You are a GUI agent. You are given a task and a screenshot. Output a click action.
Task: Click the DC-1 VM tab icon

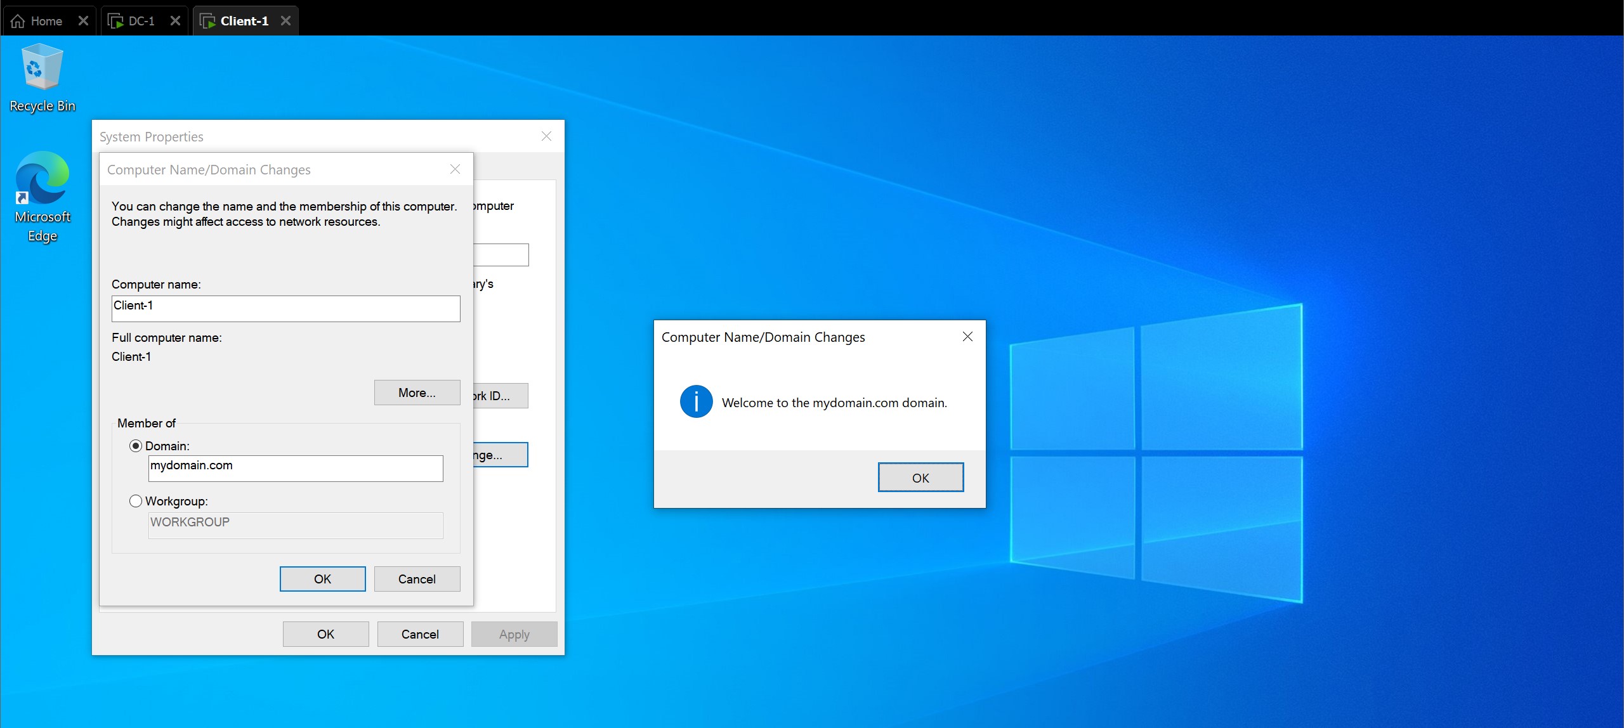click(115, 21)
